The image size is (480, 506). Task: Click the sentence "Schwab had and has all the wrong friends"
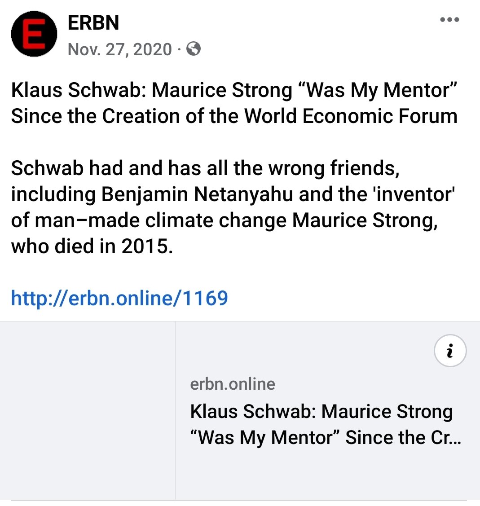coord(205,168)
